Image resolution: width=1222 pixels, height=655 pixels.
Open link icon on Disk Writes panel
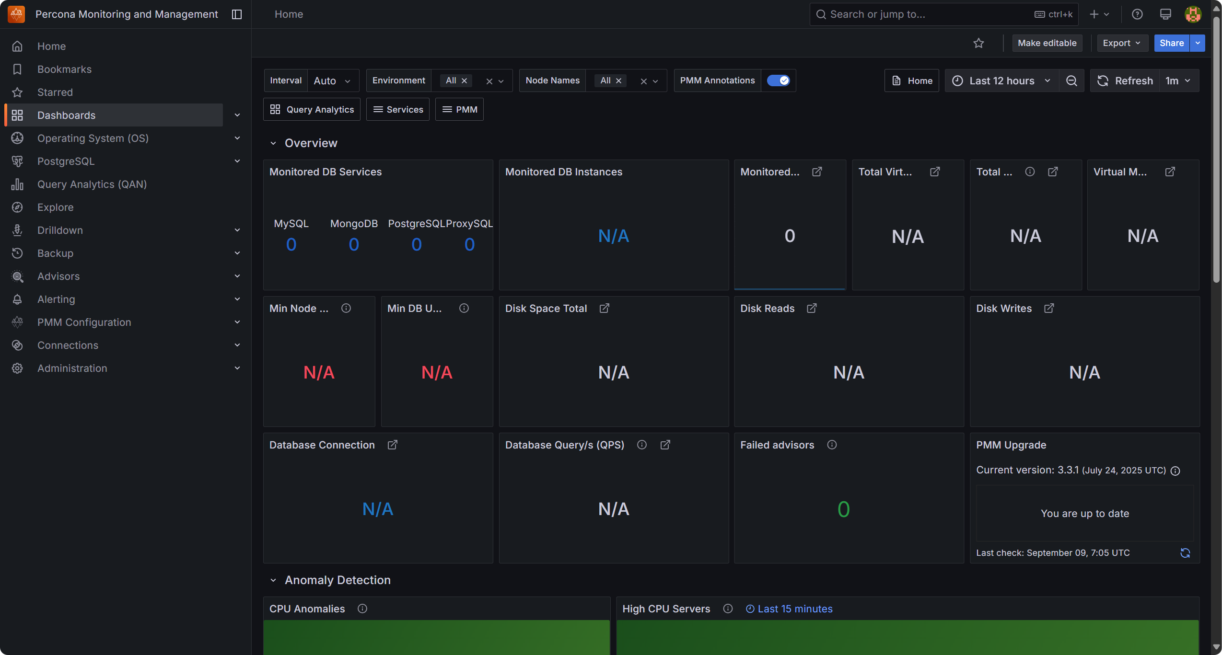click(1049, 308)
